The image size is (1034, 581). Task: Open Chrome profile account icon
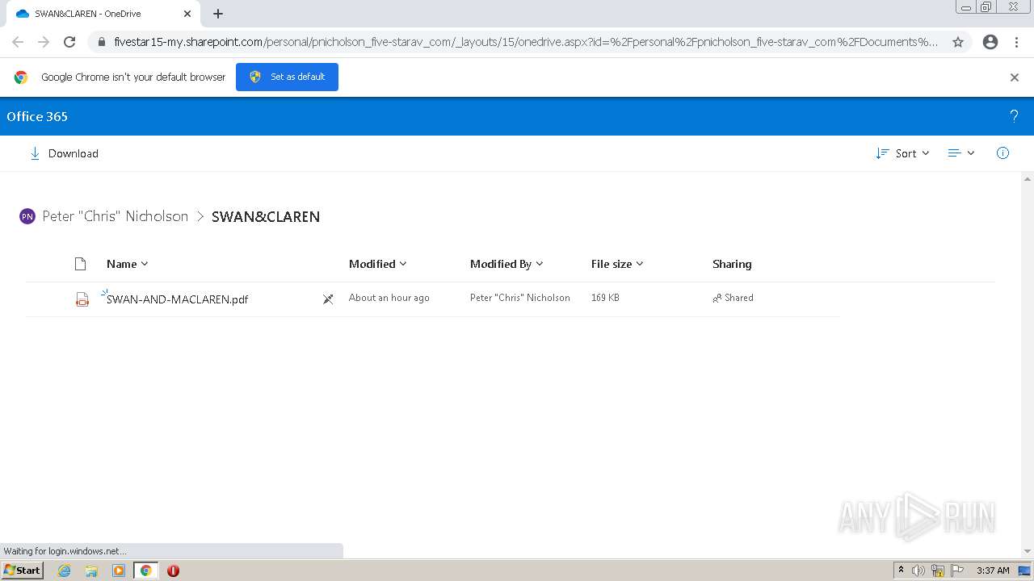coord(990,42)
